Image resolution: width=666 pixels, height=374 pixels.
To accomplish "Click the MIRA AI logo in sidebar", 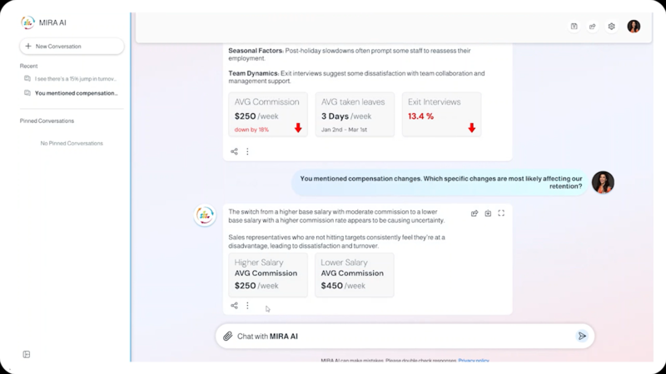I will click(28, 22).
